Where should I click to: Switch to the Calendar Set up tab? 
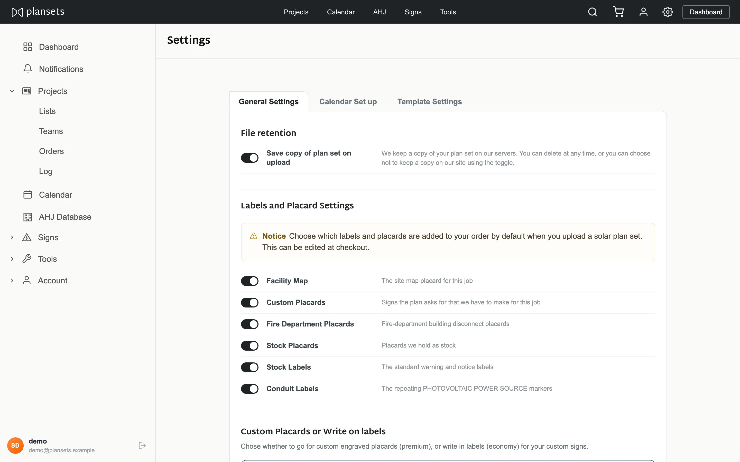click(348, 101)
